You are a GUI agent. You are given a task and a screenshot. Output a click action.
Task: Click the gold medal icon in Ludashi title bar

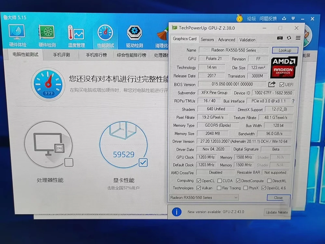tap(240, 18)
